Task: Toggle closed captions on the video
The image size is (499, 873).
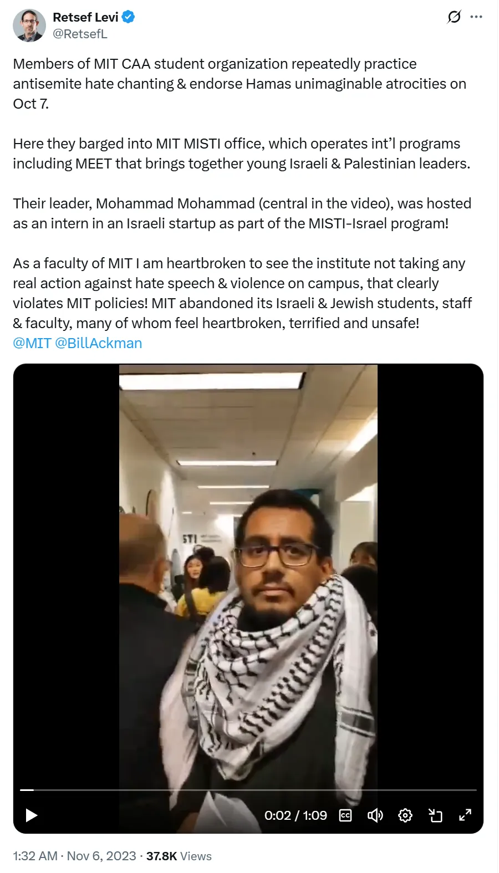Action: click(x=345, y=815)
